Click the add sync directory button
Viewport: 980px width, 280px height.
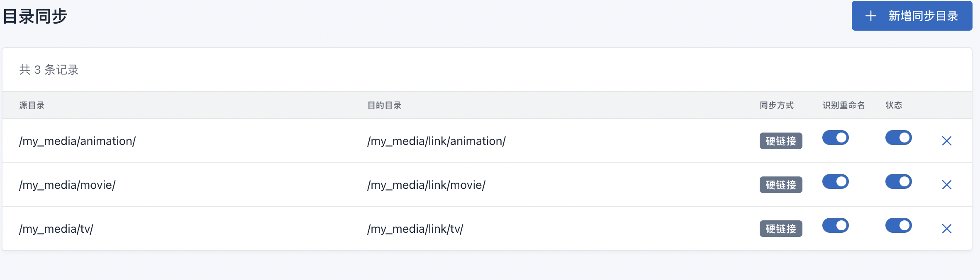click(912, 16)
